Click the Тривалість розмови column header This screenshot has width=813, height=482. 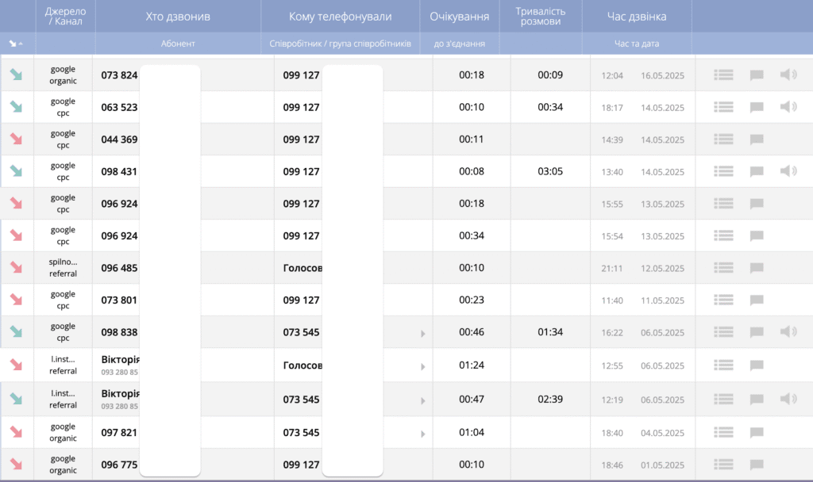tap(540, 17)
